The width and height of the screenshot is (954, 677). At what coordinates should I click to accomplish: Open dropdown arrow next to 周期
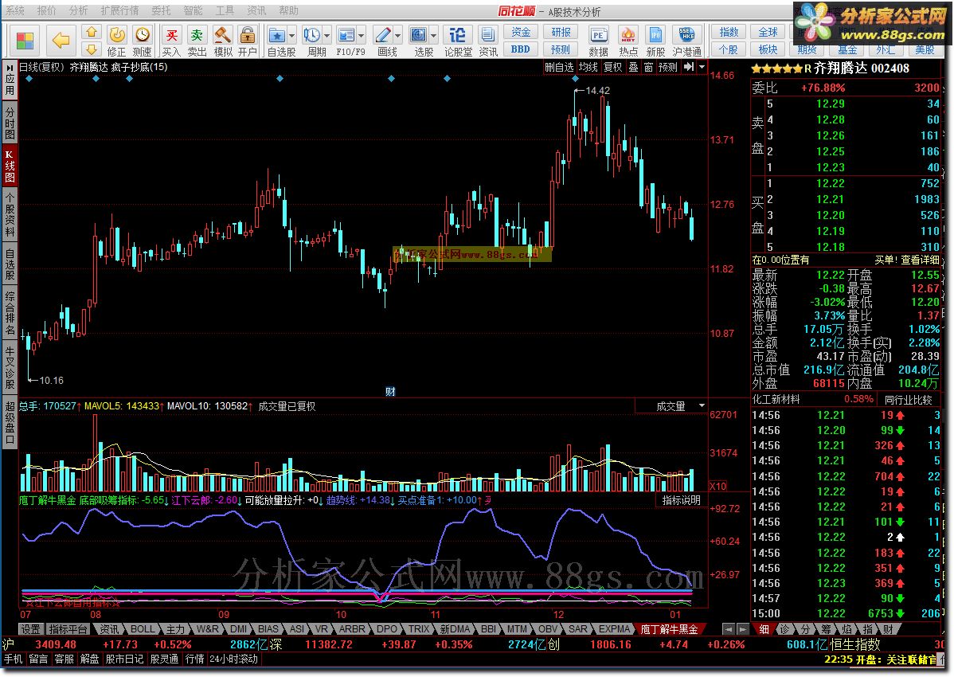click(327, 35)
